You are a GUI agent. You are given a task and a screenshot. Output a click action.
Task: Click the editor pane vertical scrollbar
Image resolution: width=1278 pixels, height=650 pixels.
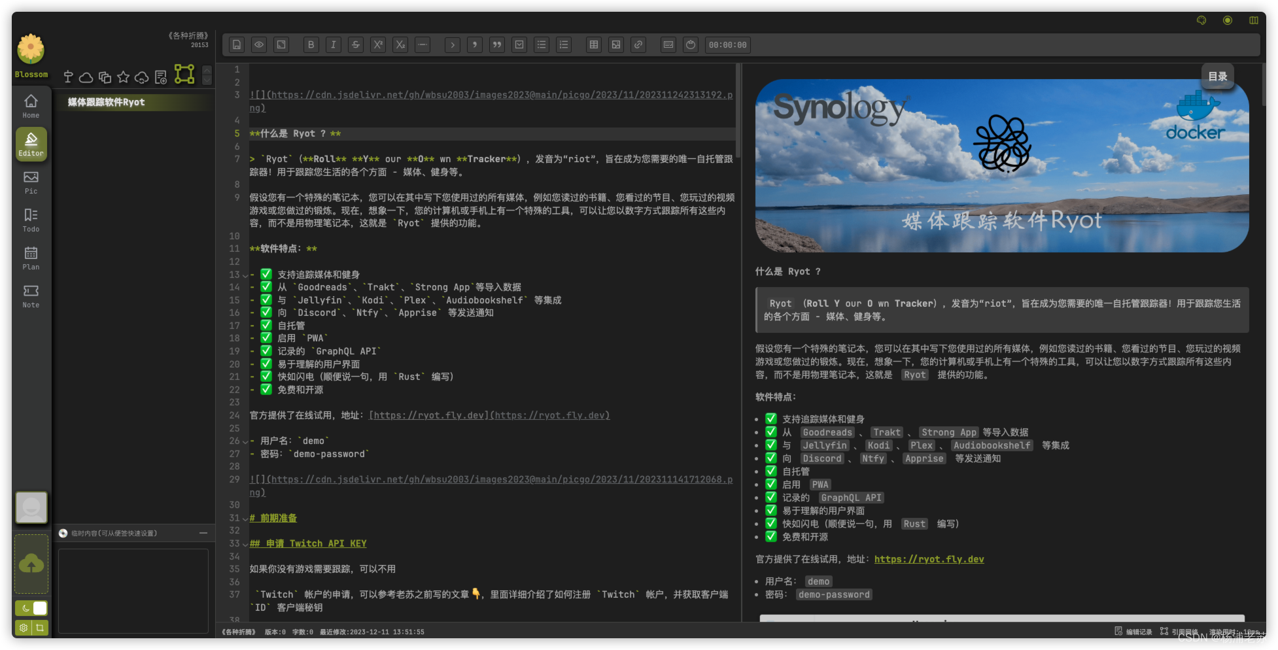738,111
